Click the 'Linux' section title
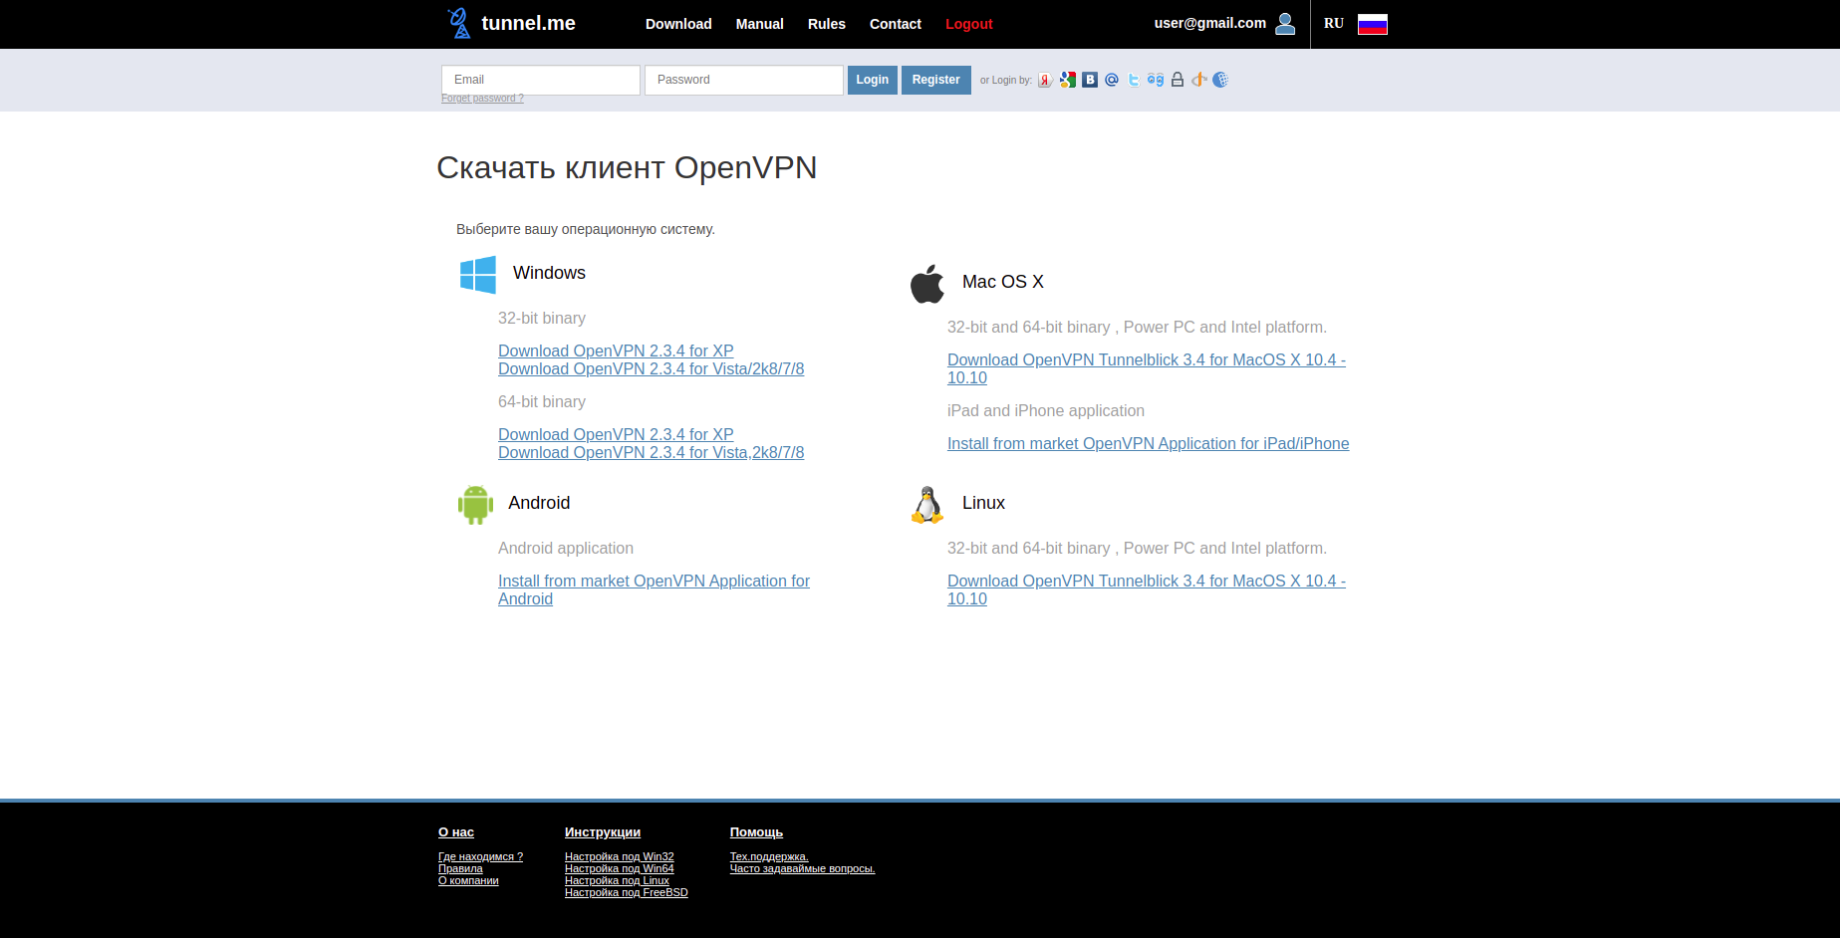 (983, 503)
